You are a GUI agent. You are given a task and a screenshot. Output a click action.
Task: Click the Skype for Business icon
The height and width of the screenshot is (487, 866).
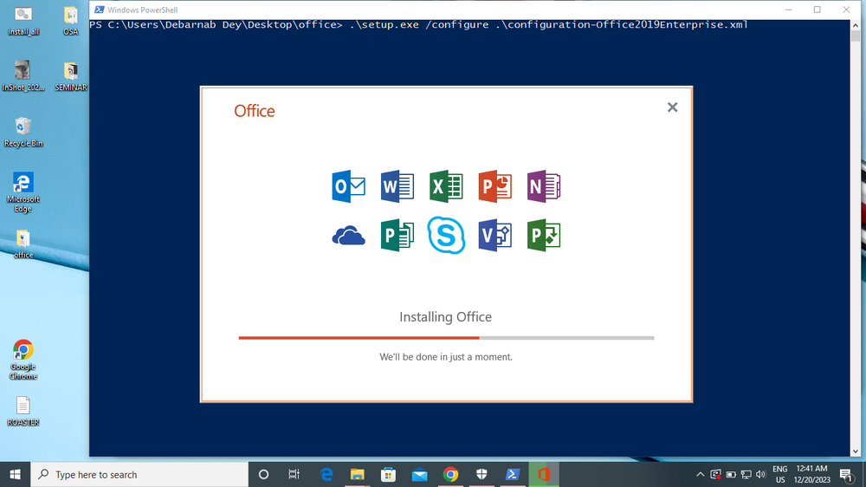446,235
